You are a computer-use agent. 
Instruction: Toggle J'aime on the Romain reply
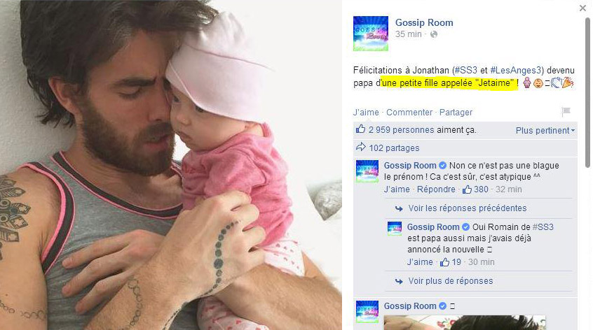[420, 262]
